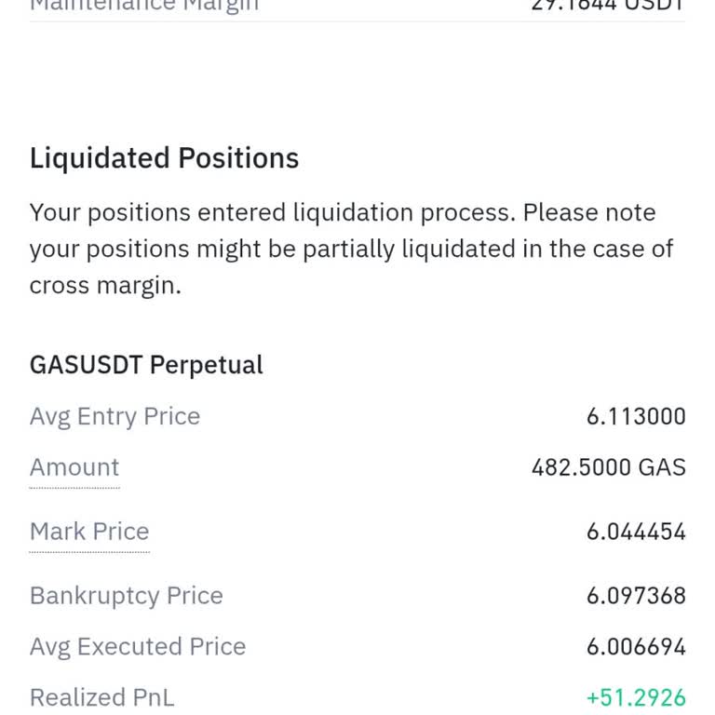The image size is (715, 715).
Task: Tap the Bankruptcy Price label
Action: coord(126,596)
